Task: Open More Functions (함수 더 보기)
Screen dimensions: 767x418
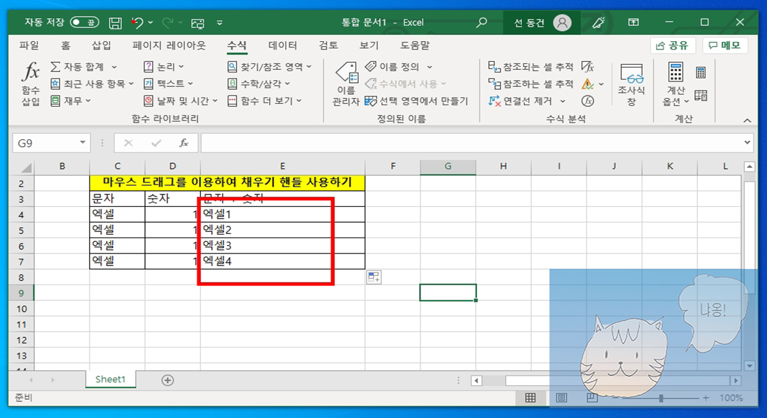Action: click(x=265, y=101)
